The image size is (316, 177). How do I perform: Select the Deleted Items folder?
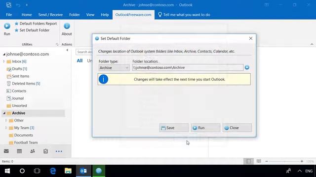[26, 84]
